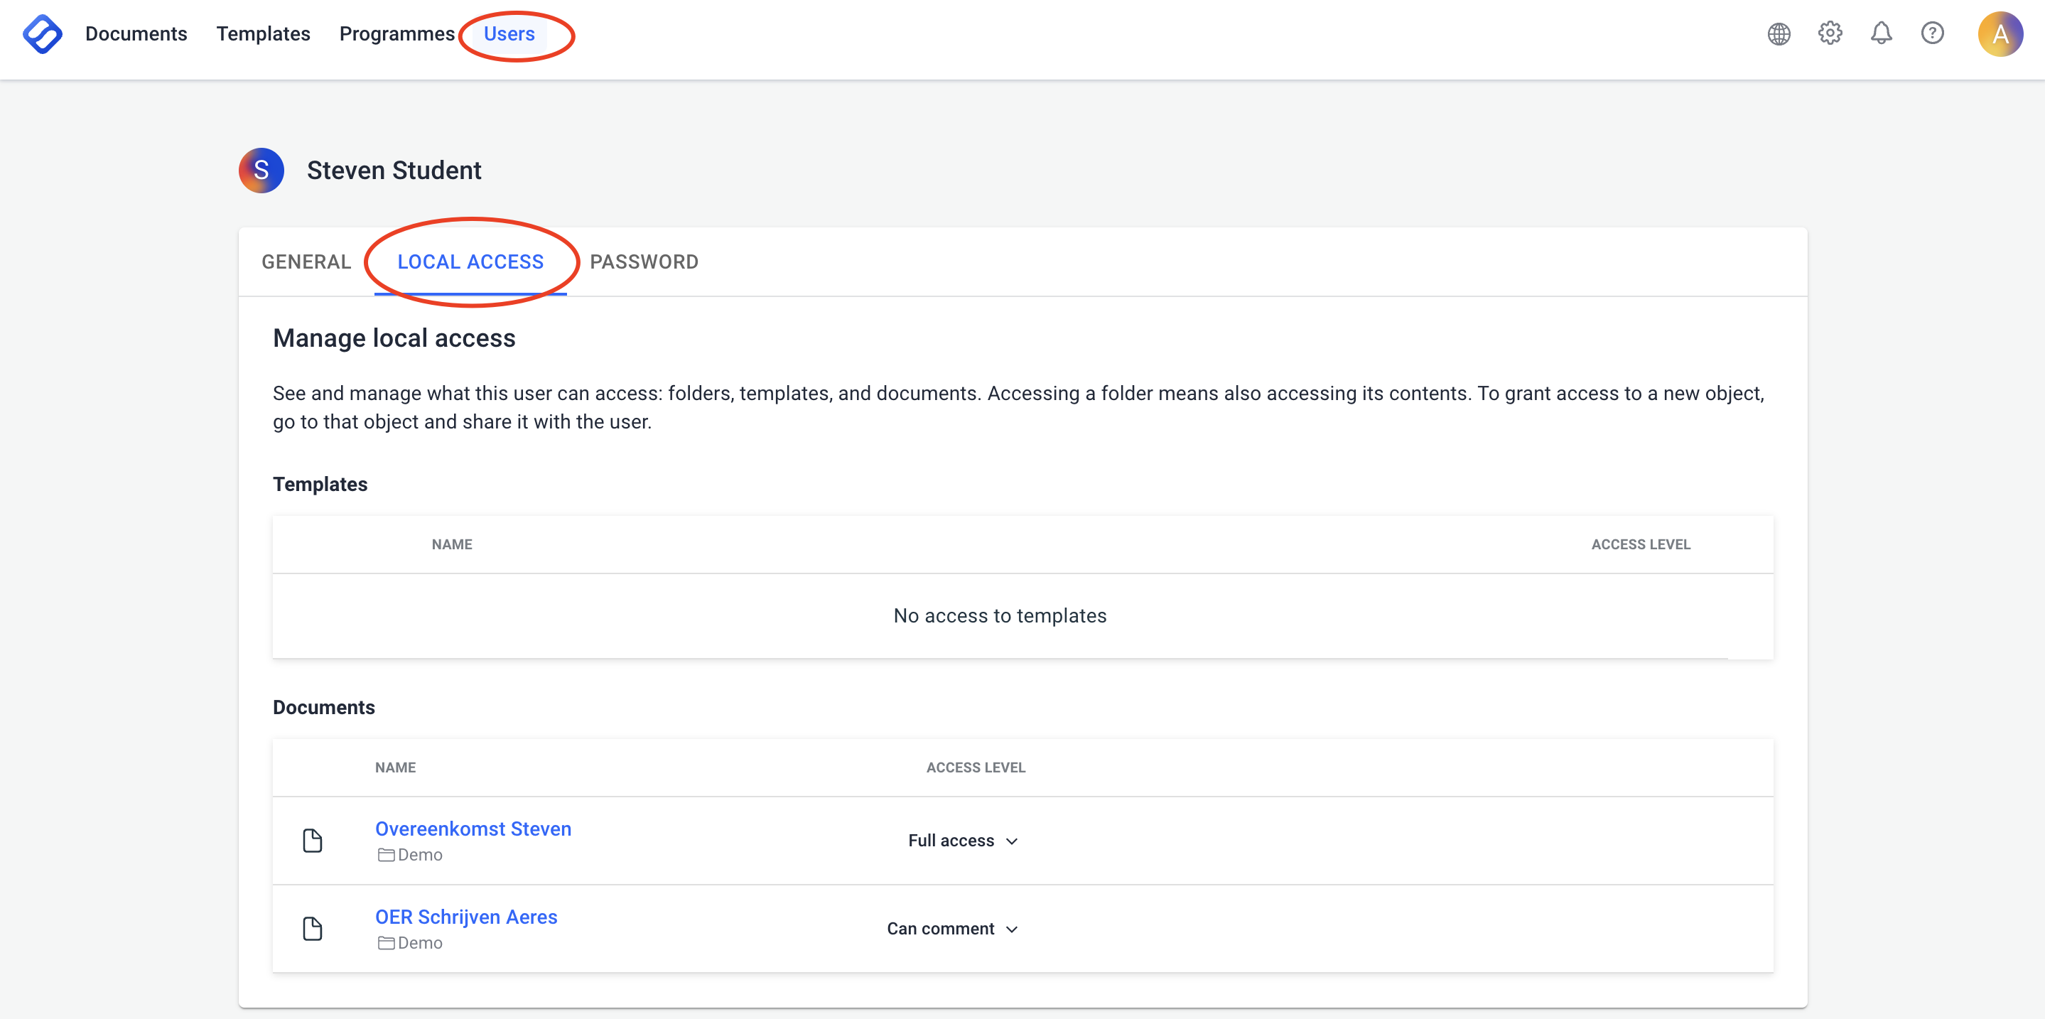Click the Demo folder under OER Schrijven Aeres
The image size is (2045, 1019).
411,943
